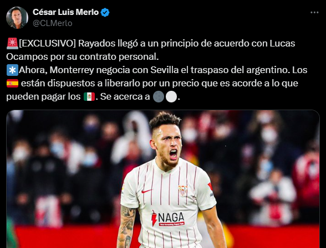The width and height of the screenshot is (326, 248).
Task: Click the [EXCLUSIVO] text in the tweet
Action: pos(48,43)
